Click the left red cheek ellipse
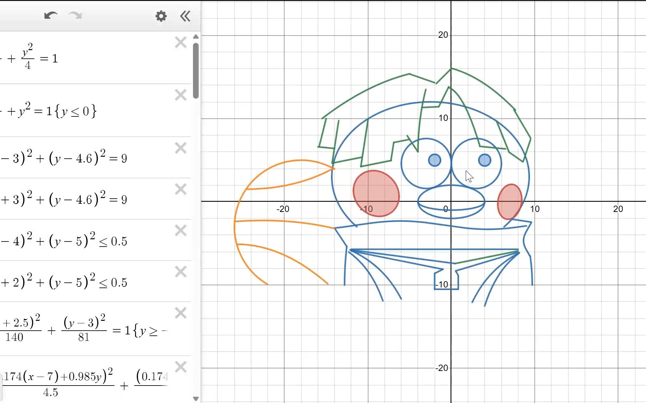 click(x=376, y=194)
